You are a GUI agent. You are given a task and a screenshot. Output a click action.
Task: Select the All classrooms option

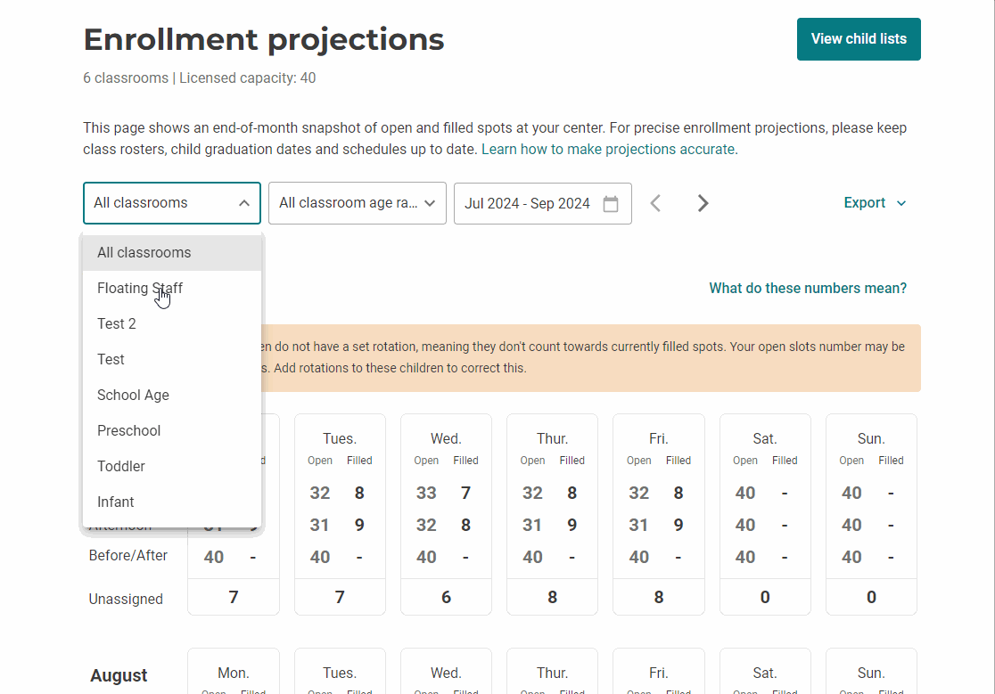coord(144,252)
